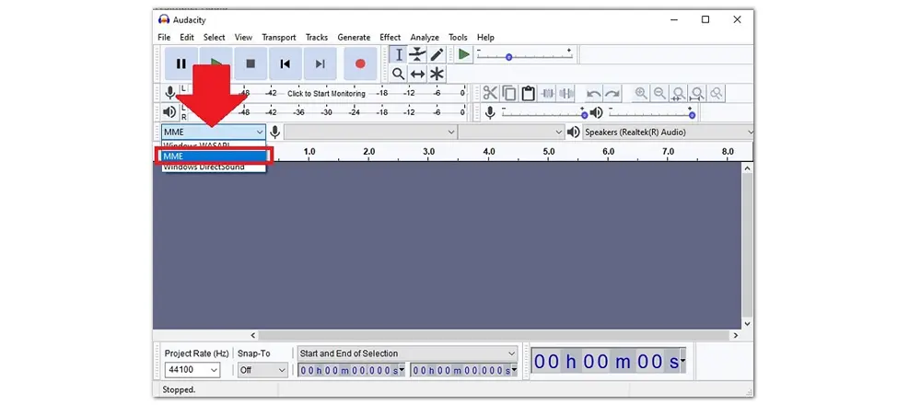This screenshot has height=405, width=921.
Task: Open the recording channels dropdown
Action: tap(511, 132)
